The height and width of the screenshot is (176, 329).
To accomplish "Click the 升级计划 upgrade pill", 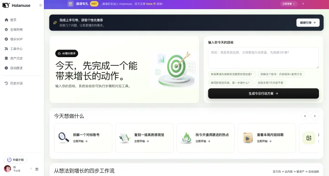I will (x=16, y=160).
